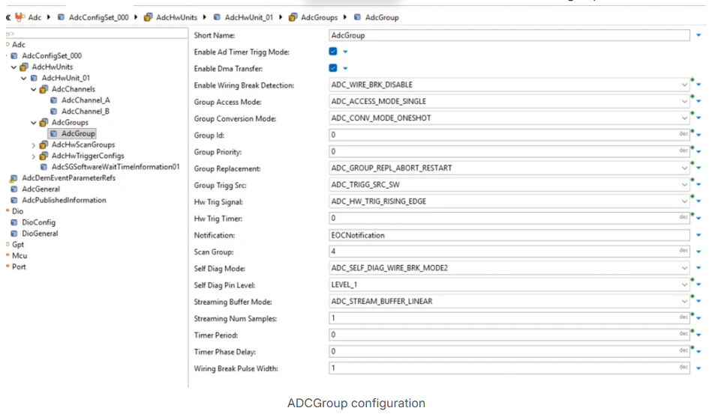This screenshot has width=718, height=414.
Task: Click DioConfig tree node icon
Action: point(14,222)
